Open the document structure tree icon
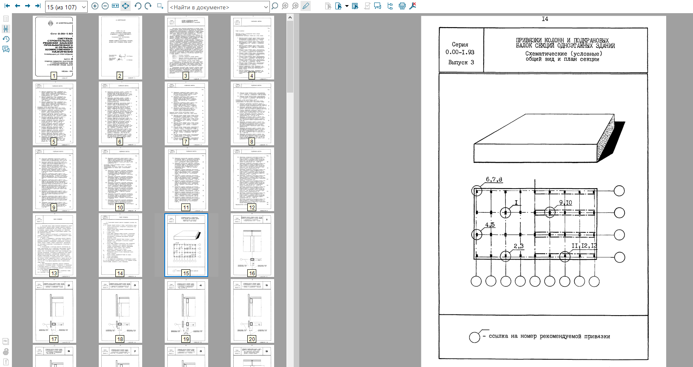 pyautogui.click(x=390, y=6)
